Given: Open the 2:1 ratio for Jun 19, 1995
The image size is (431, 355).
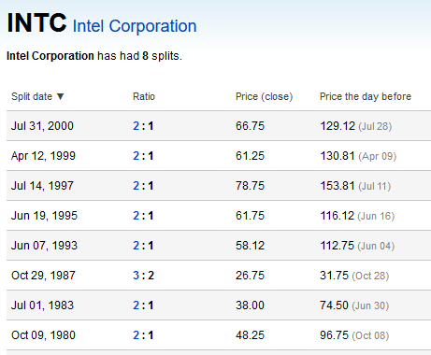Looking at the screenshot, I should [143, 216].
